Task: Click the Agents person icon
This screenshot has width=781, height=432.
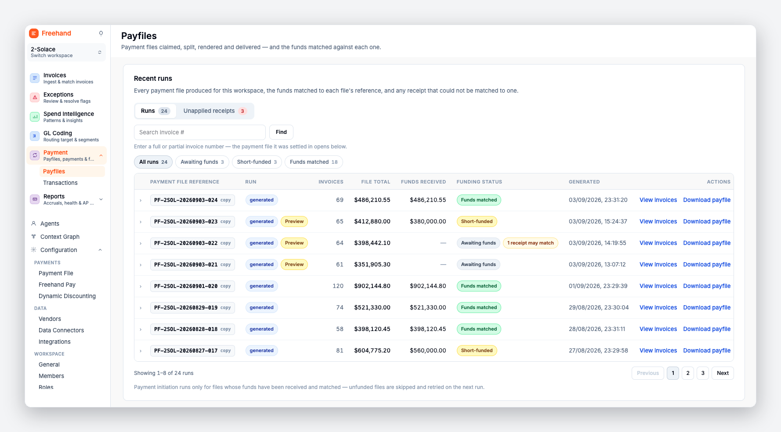Action: click(33, 223)
